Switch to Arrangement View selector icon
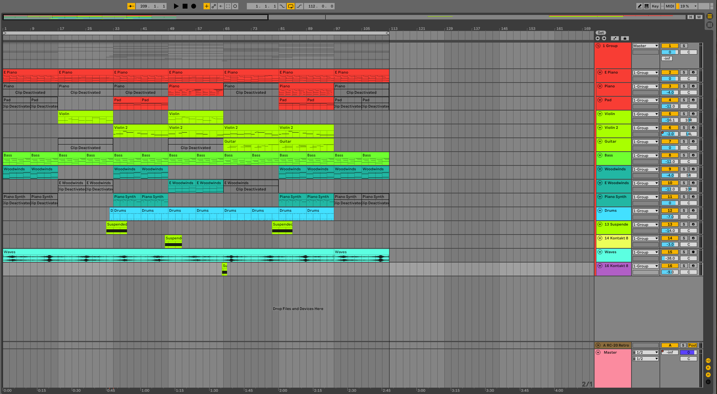Image resolution: width=717 pixels, height=394 pixels. [x=710, y=16]
